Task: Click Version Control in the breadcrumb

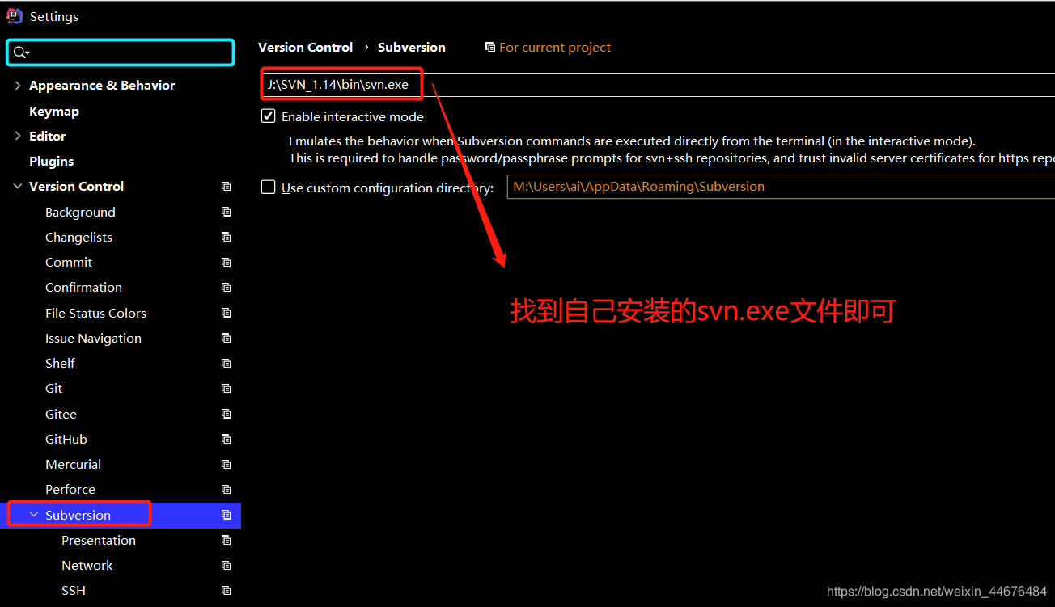Action: coord(306,47)
